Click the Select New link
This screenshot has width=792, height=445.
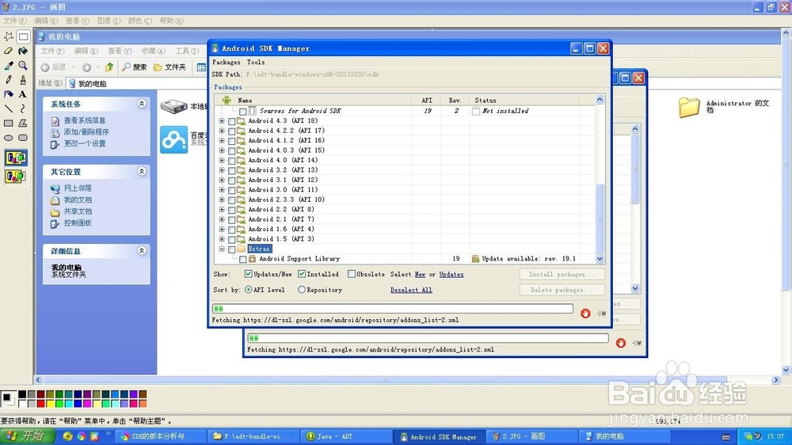tap(421, 274)
